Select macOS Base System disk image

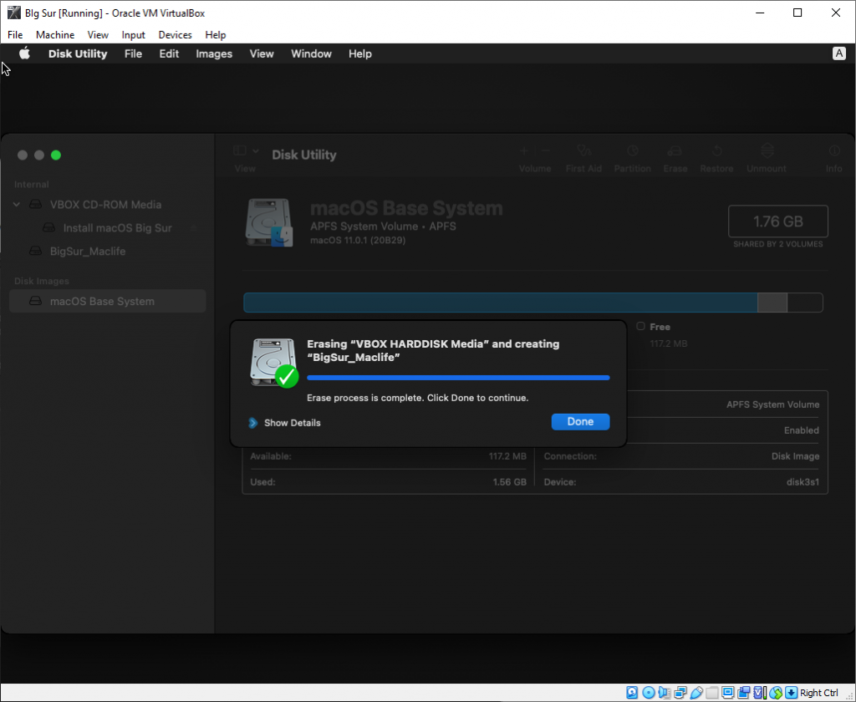pos(101,302)
